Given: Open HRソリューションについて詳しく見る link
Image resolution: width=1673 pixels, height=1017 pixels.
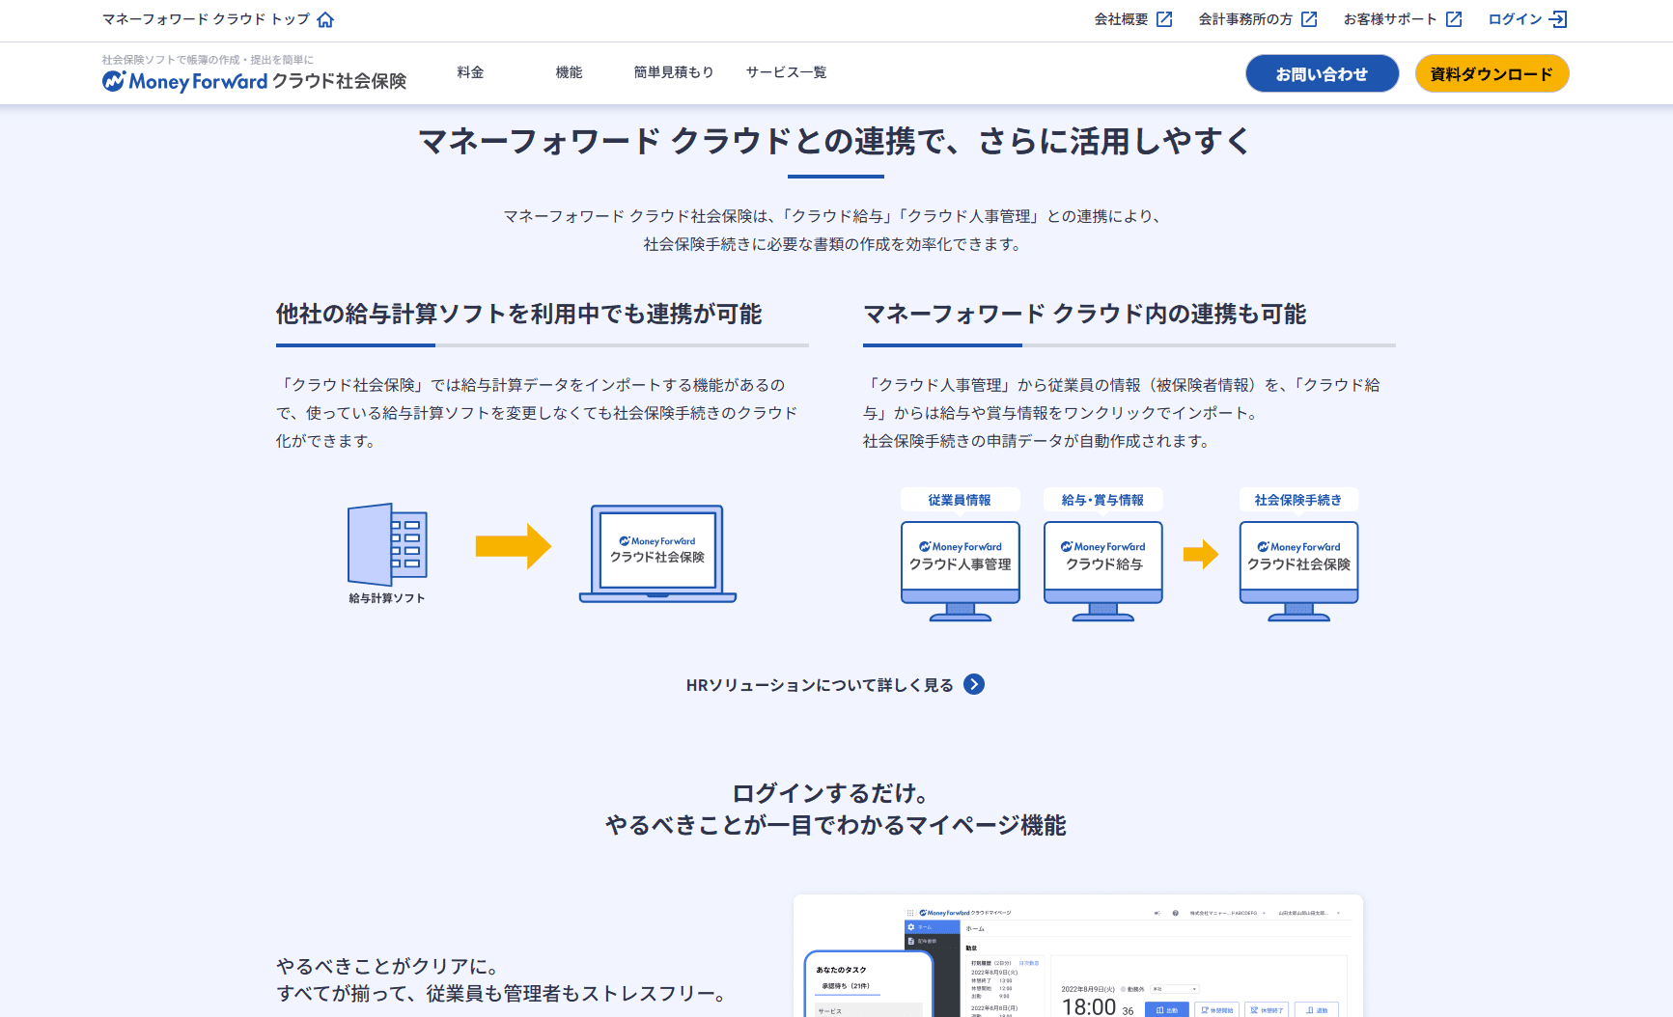Looking at the screenshot, I should [835, 685].
